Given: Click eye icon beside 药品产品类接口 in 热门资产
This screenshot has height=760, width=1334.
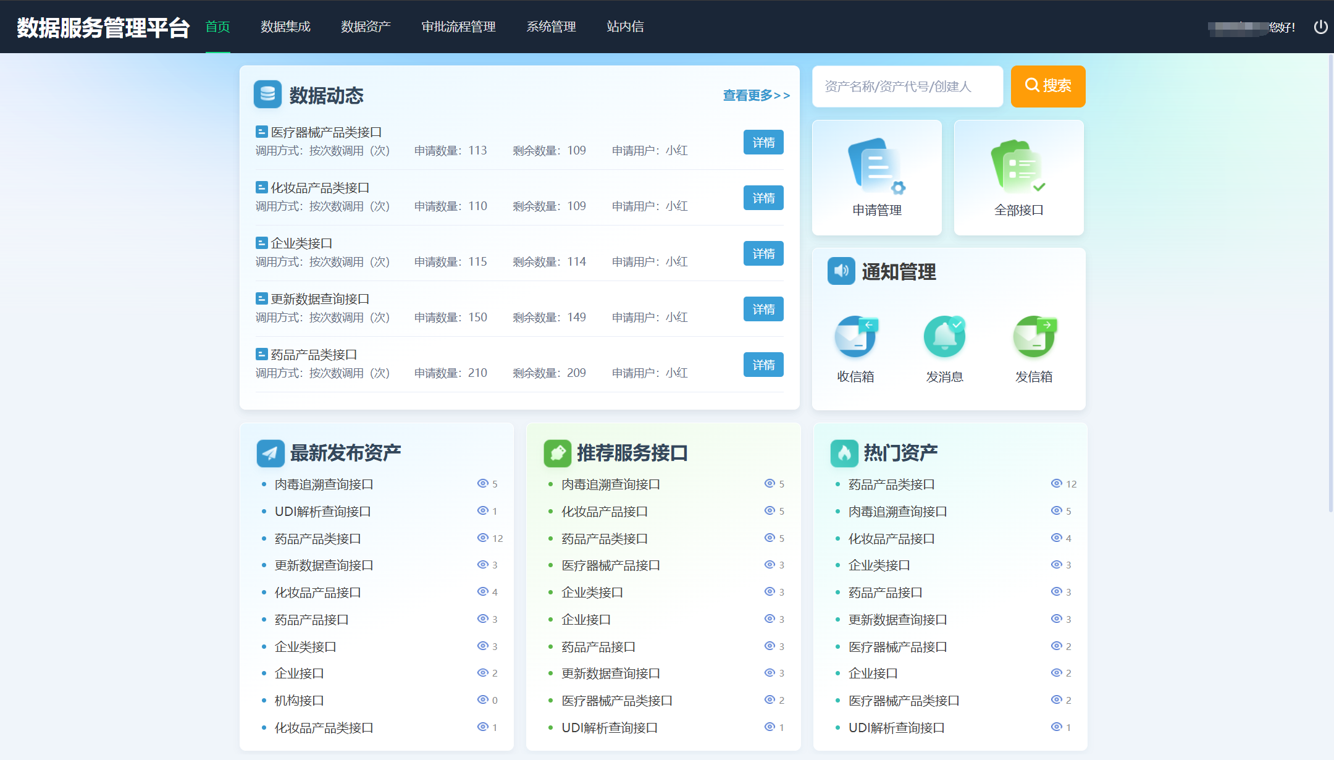Looking at the screenshot, I should [1056, 484].
